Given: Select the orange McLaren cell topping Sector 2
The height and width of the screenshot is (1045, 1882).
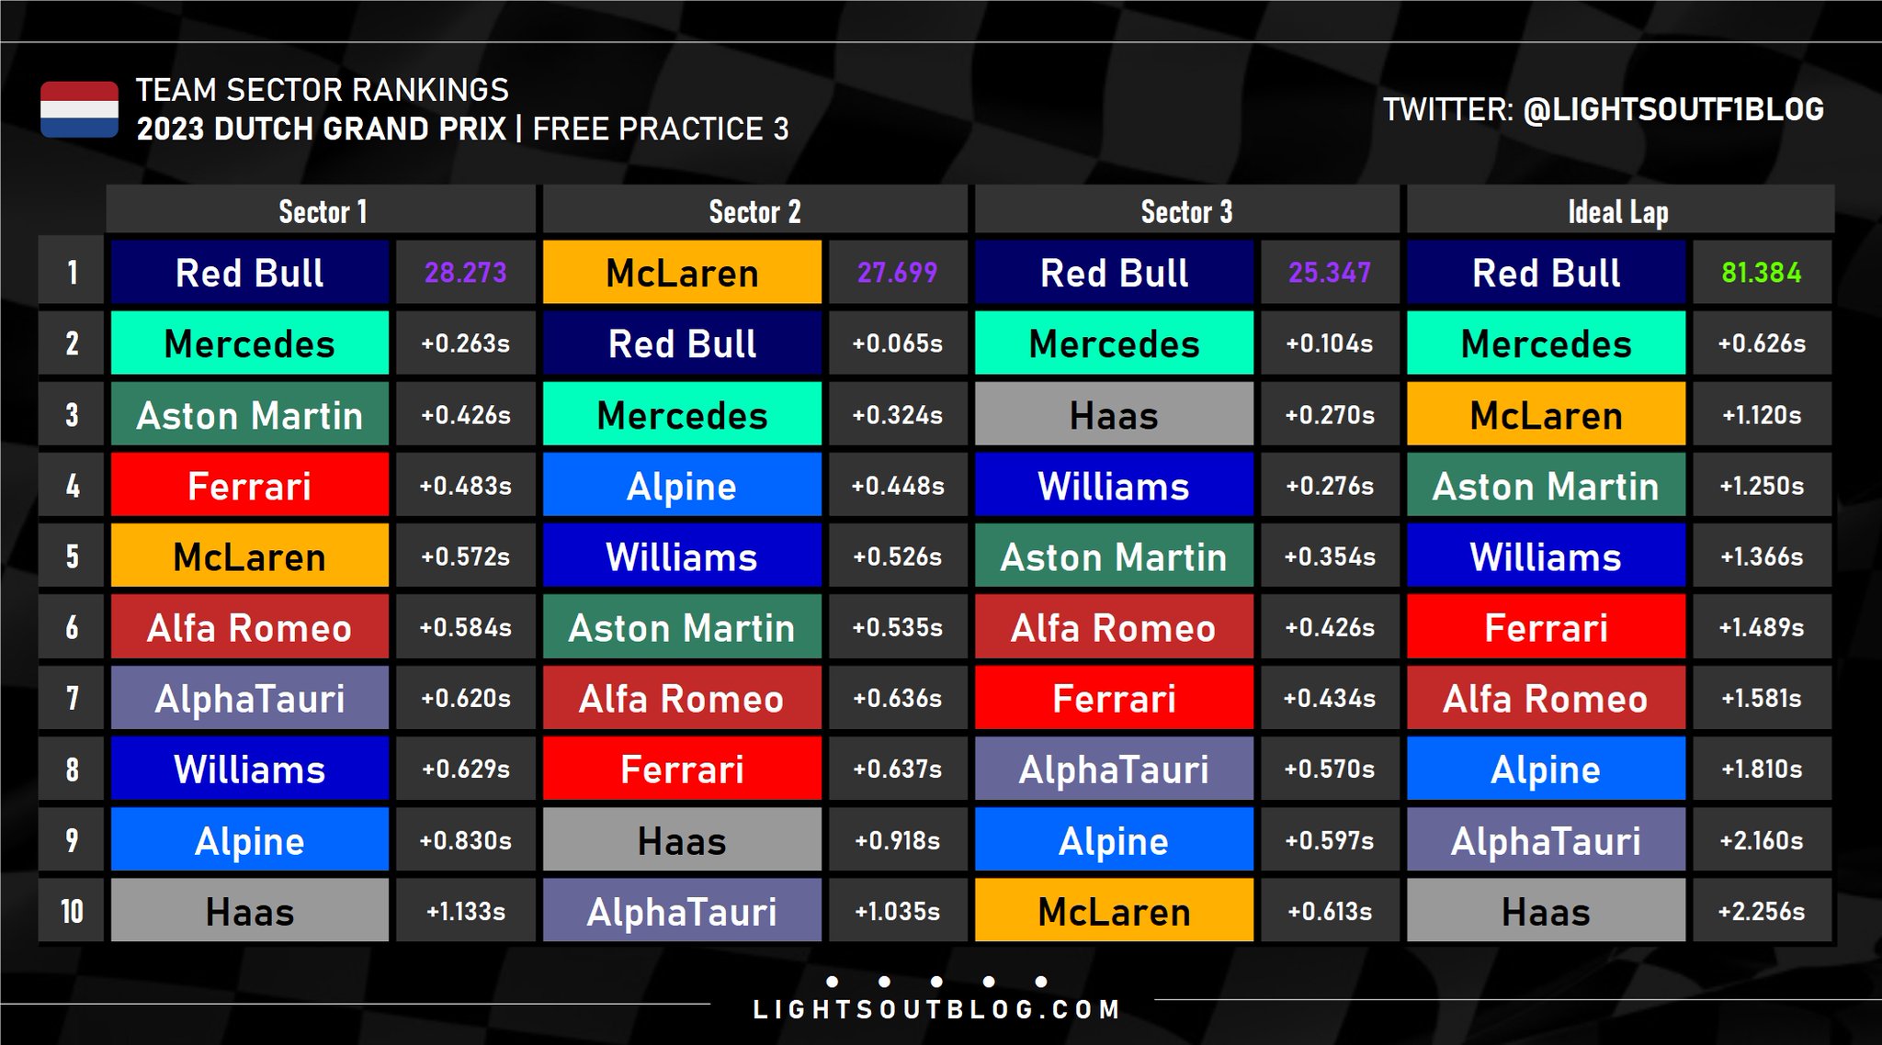Looking at the screenshot, I should tap(682, 273).
